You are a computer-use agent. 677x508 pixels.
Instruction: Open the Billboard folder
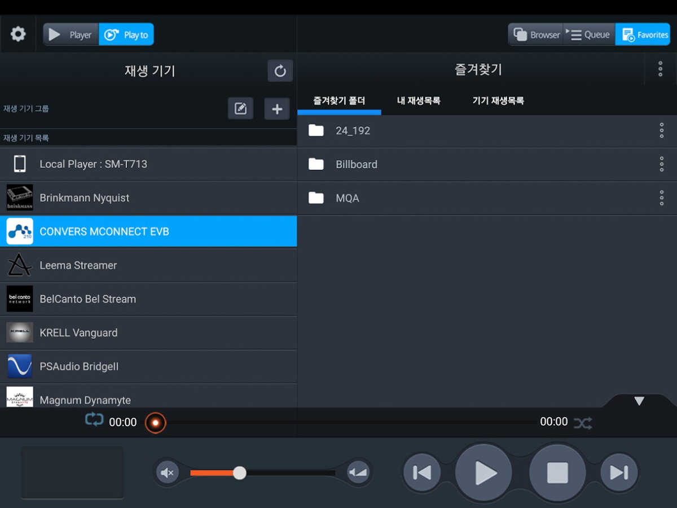487,165
